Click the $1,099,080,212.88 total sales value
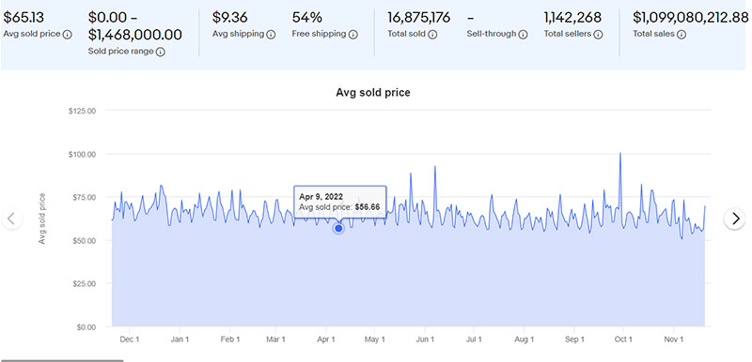Viewport: 752px width, 362px height. click(x=690, y=18)
